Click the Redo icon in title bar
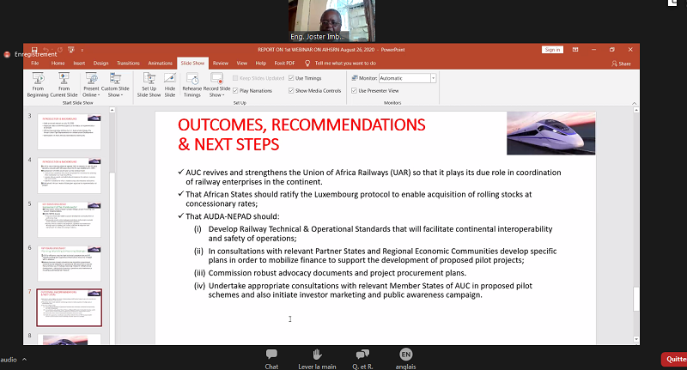 [59, 50]
